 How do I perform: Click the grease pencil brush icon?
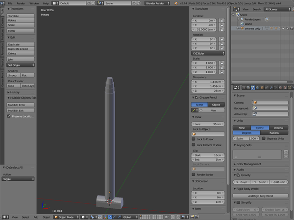click(195, 110)
